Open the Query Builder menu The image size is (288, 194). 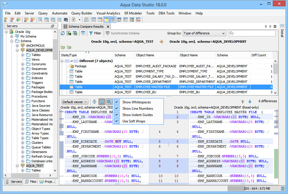click(82, 13)
